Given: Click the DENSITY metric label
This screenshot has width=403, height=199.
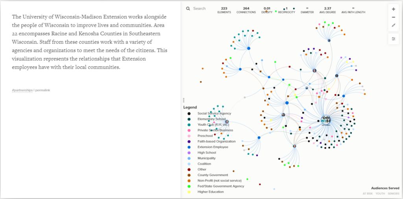Looking at the screenshot, I should 267,12.
